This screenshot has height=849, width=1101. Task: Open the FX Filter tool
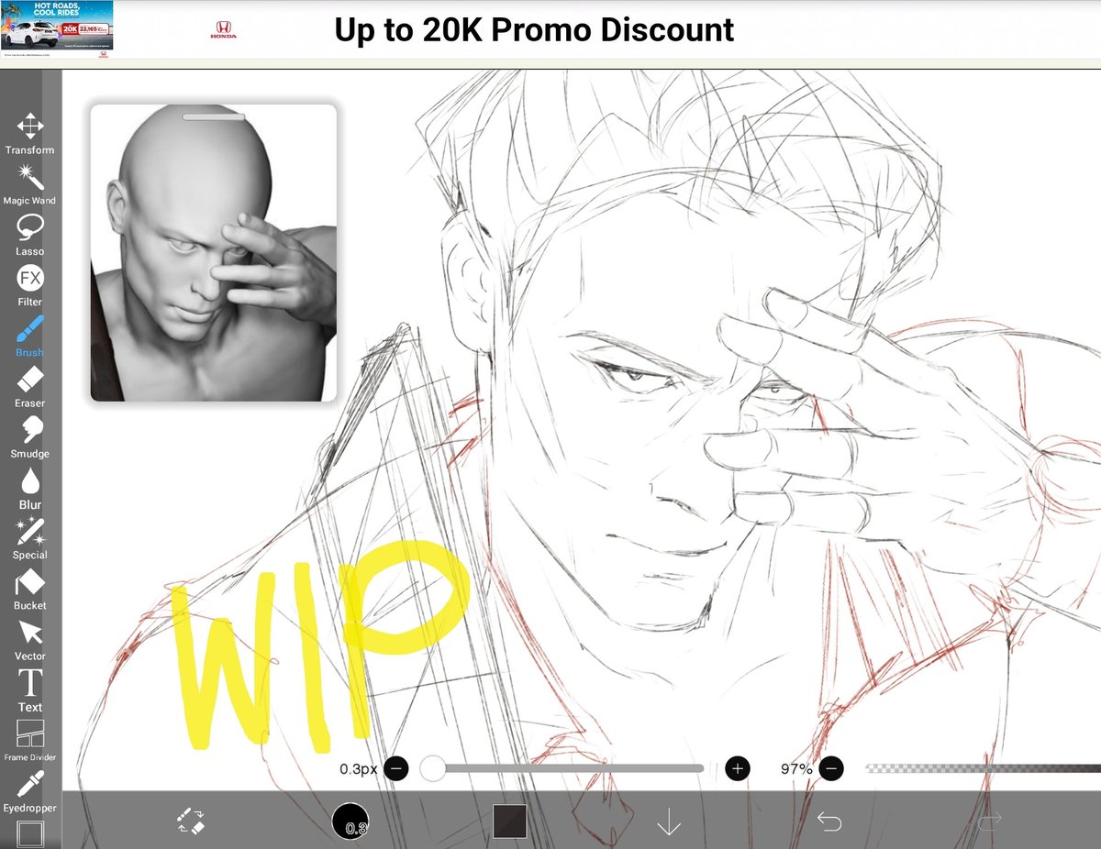click(30, 285)
